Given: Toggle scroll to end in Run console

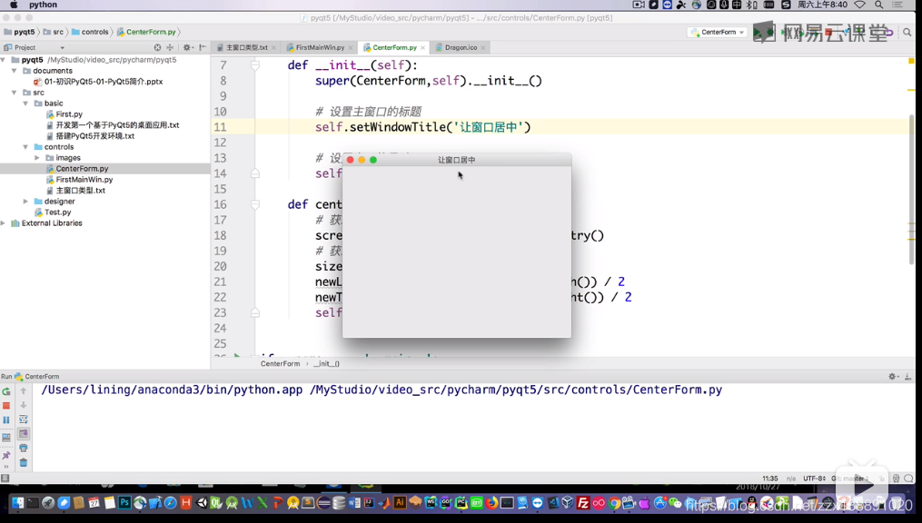Looking at the screenshot, I should (24, 434).
